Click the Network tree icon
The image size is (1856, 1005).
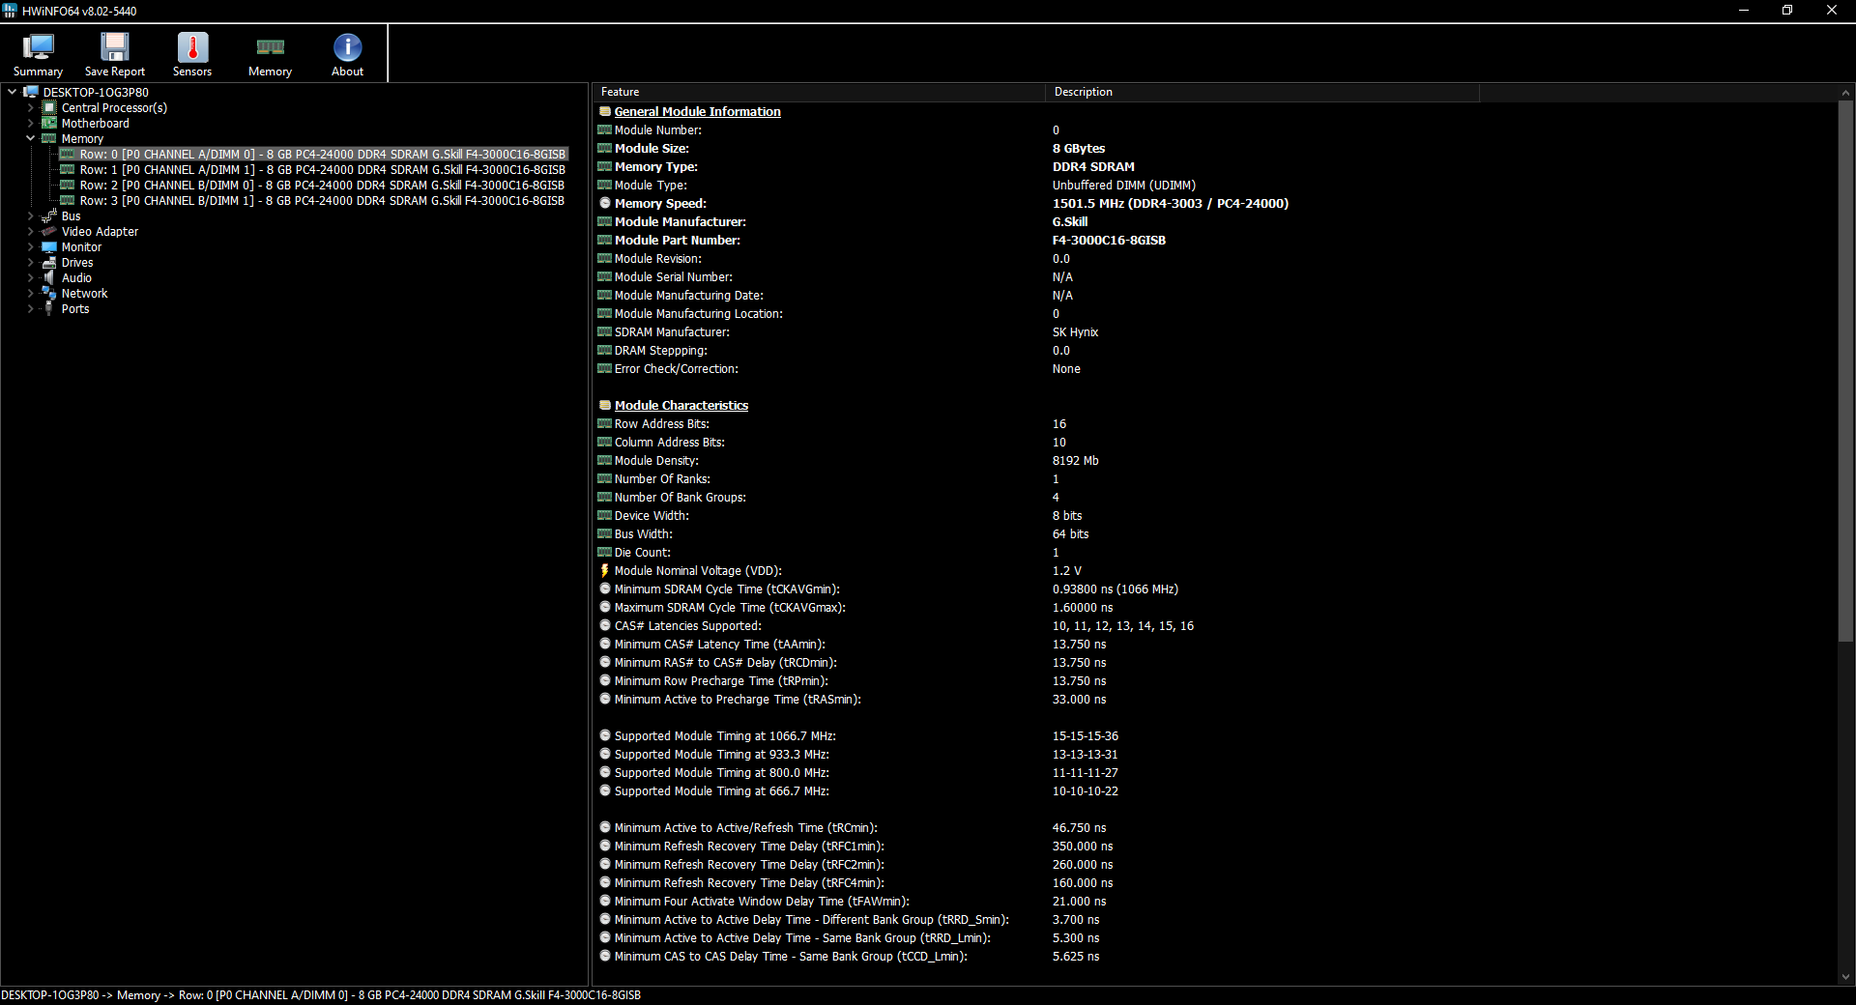pyautogui.click(x=49, y=293)
